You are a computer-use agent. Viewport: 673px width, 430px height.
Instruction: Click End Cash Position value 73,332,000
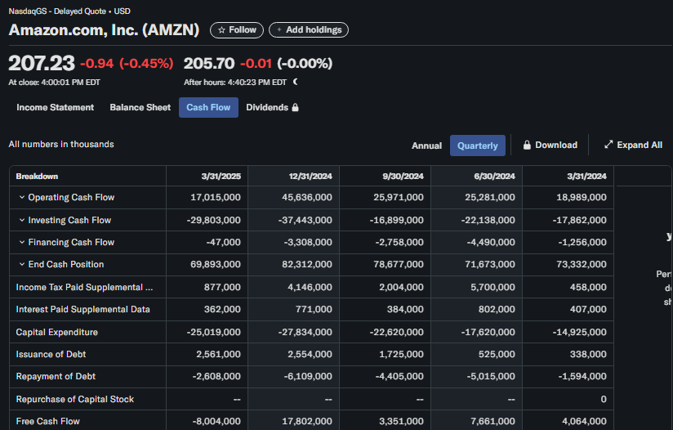582,264
